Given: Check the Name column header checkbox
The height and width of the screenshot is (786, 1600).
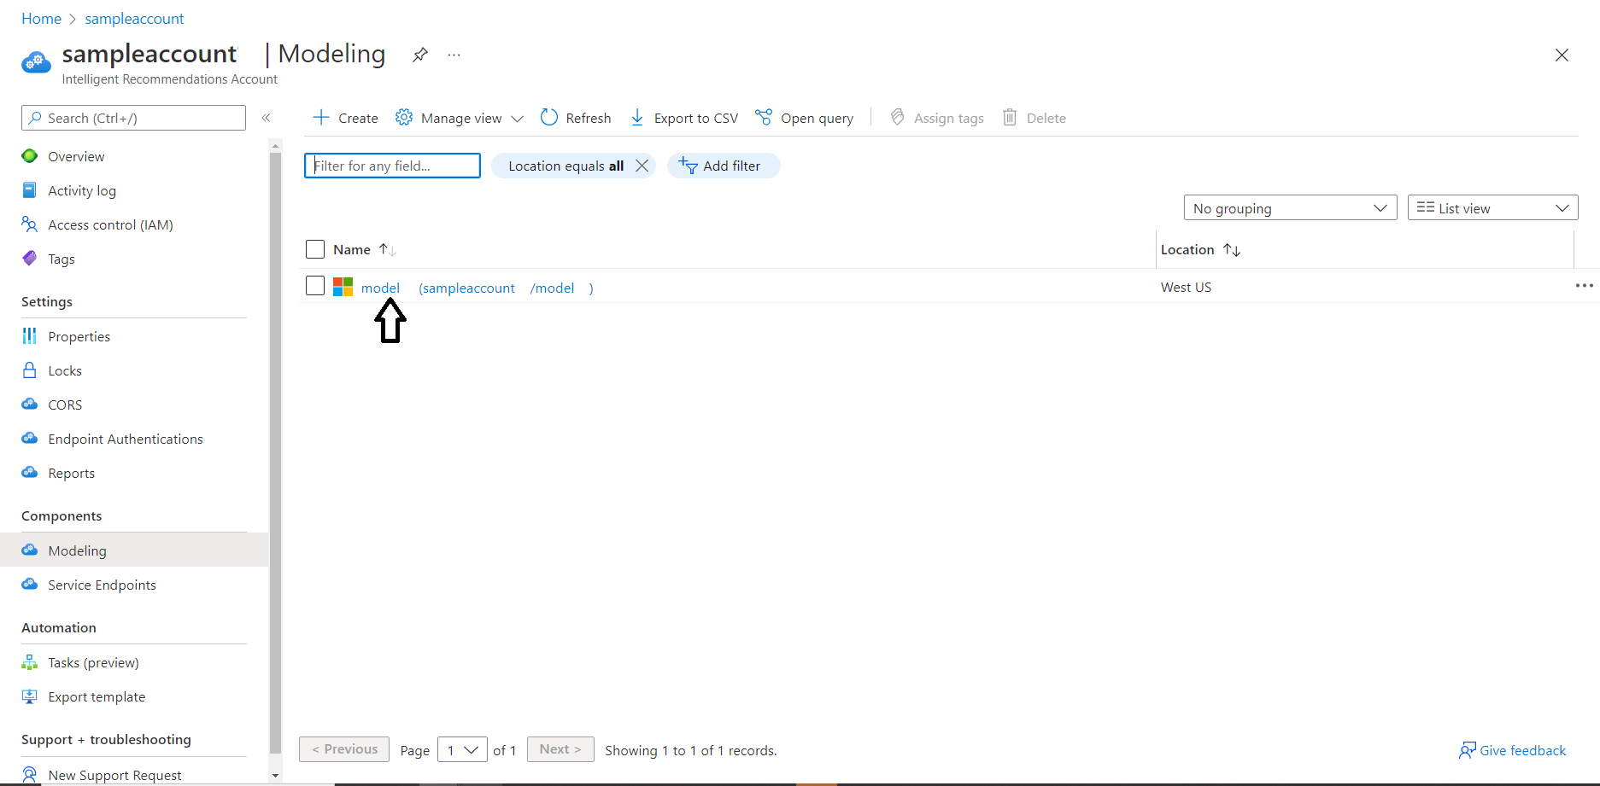Looking at the screenshot, I should [x=314, y=248].
